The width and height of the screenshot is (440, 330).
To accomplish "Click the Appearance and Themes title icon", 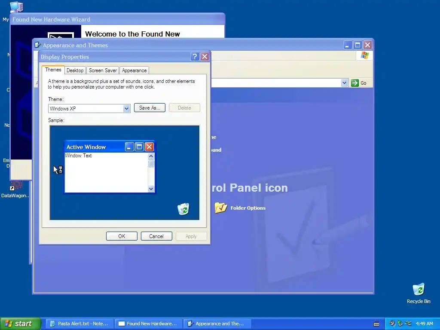I will point(37,45).
